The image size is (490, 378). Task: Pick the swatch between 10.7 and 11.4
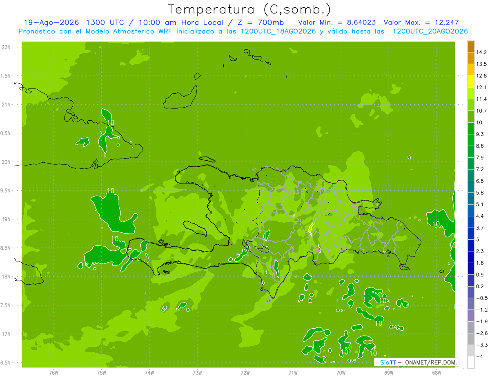click(471, 105)
